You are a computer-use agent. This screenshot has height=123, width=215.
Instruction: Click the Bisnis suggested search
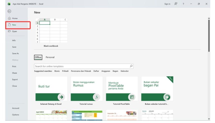[57, 71]
